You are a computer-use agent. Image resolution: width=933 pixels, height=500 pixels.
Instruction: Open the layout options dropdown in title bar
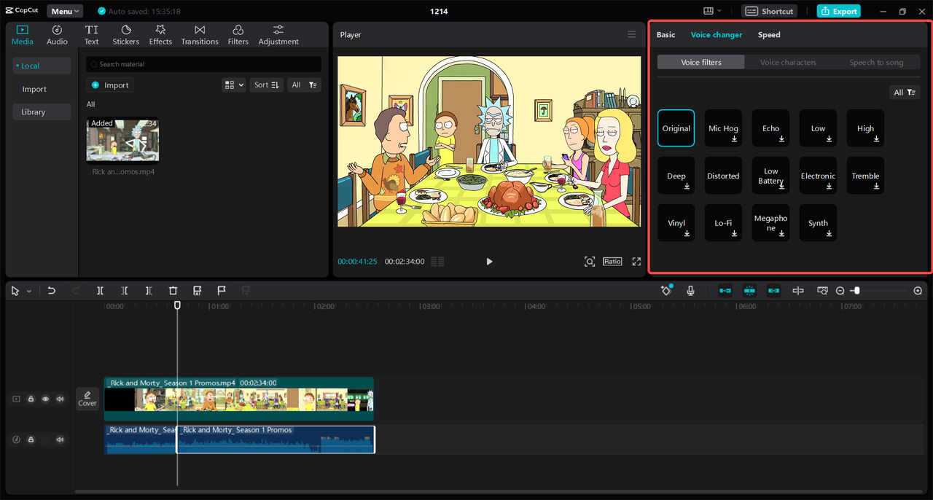pos(712,11)
